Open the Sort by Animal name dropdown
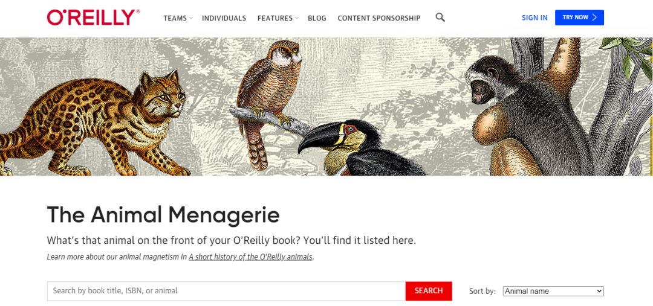 (553, 291)
